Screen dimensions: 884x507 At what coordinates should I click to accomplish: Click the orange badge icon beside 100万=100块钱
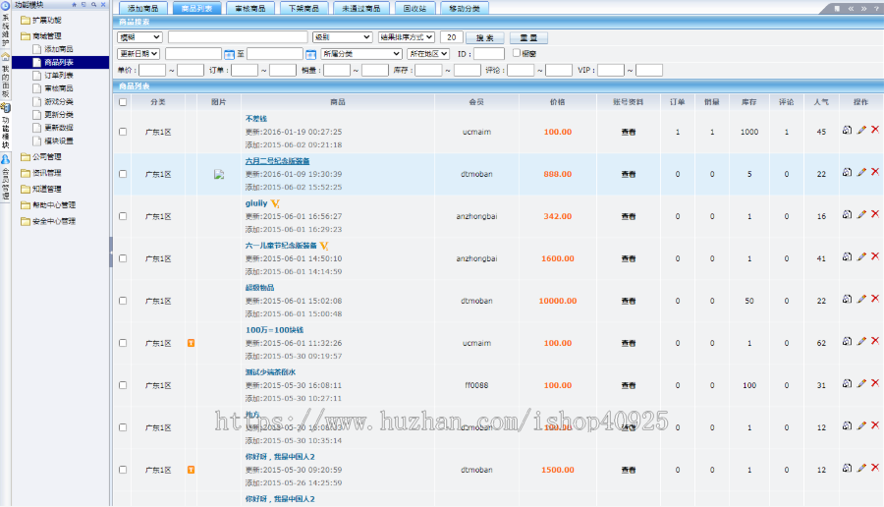[191, 343]
